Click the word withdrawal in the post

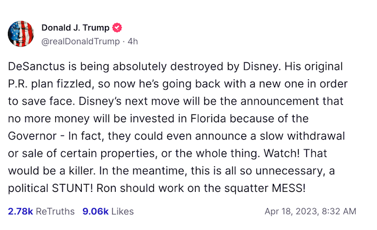click(316, 136)
